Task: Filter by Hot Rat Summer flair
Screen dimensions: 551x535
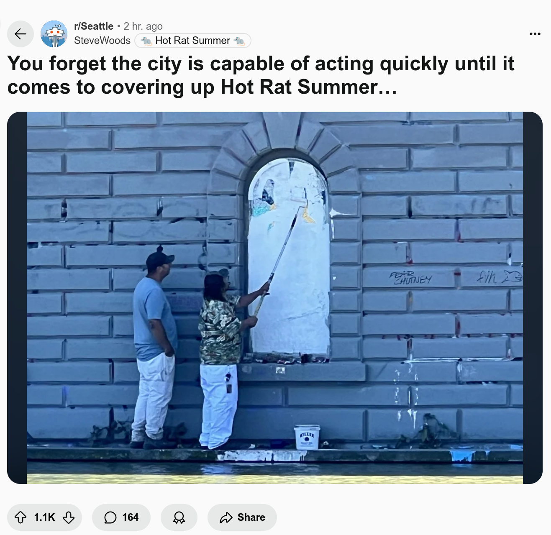Action: (193, 41)
